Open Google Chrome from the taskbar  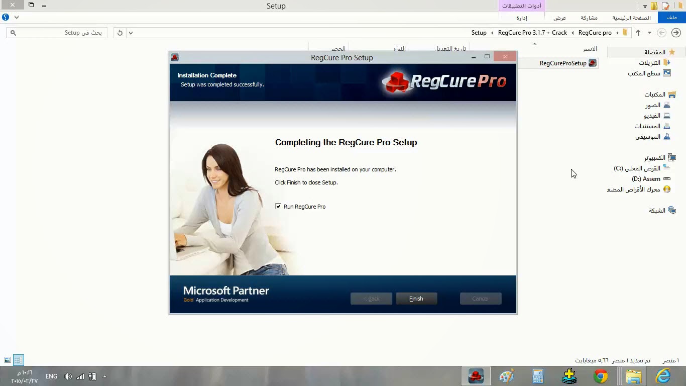point(601,376)
